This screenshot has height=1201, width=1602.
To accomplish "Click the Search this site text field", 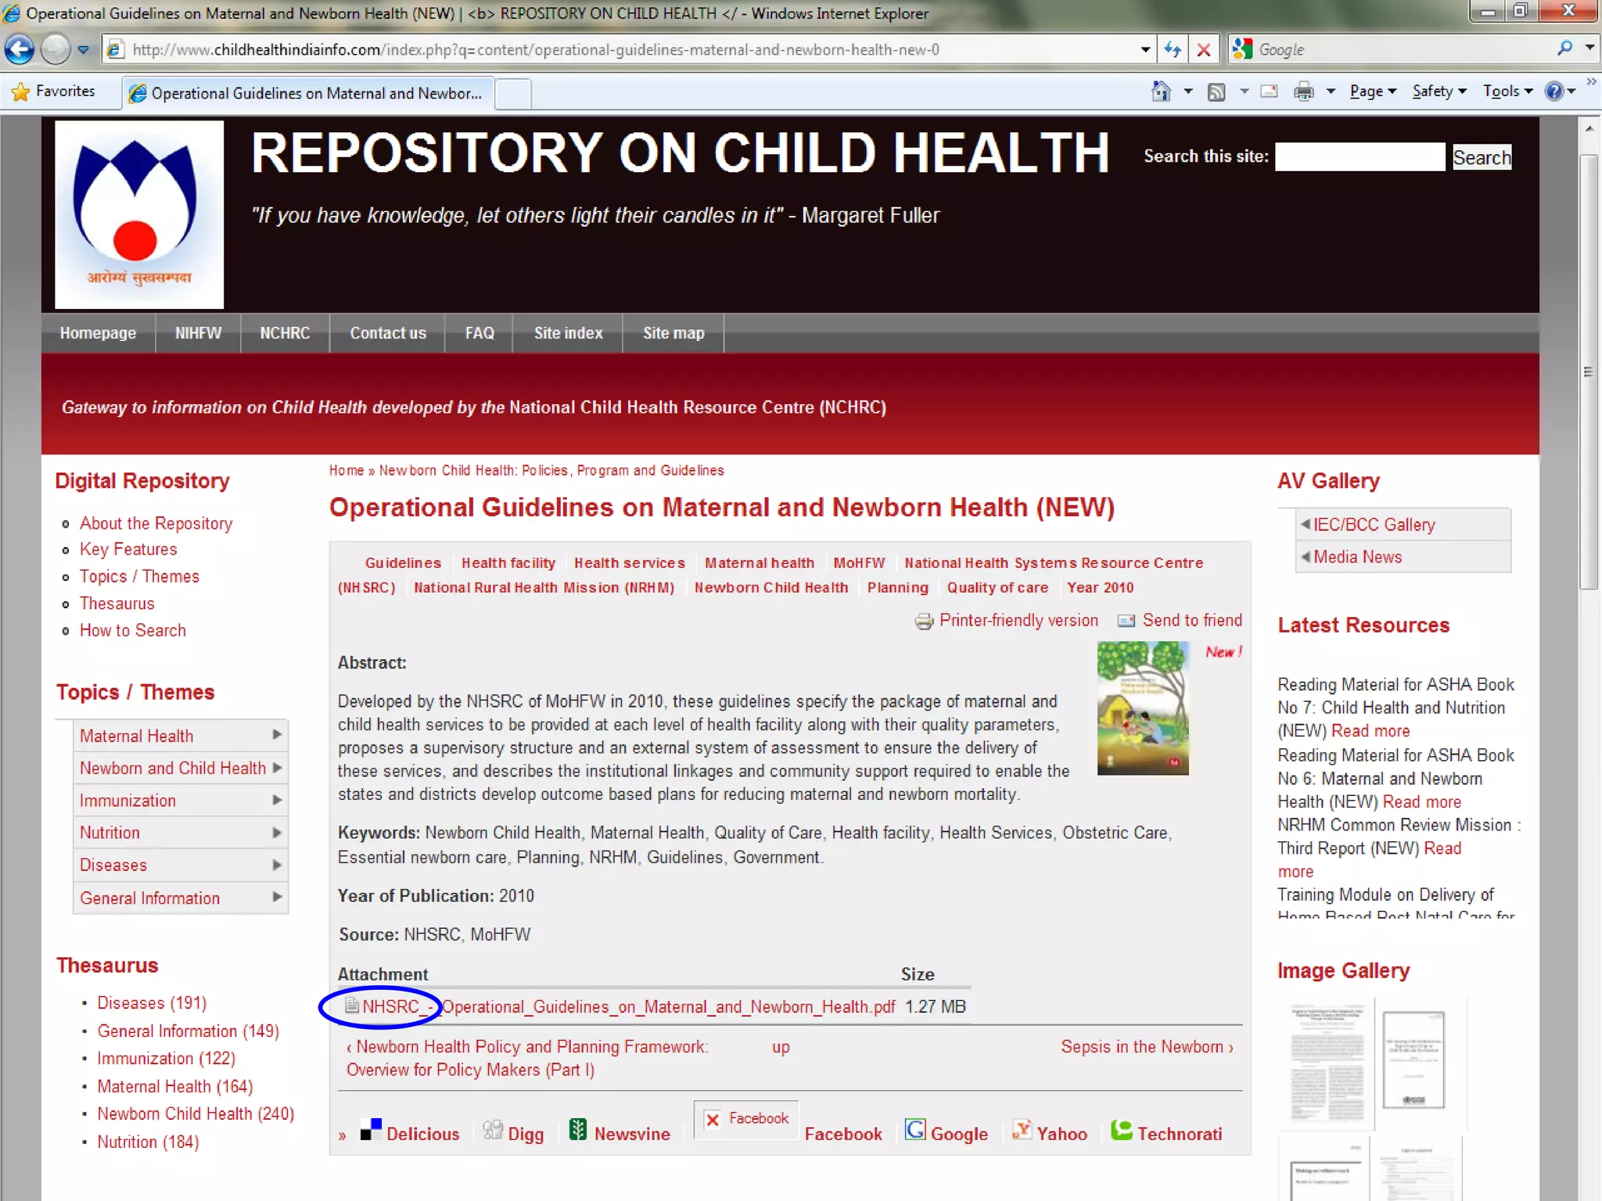I will click(x=1360, y=157).
